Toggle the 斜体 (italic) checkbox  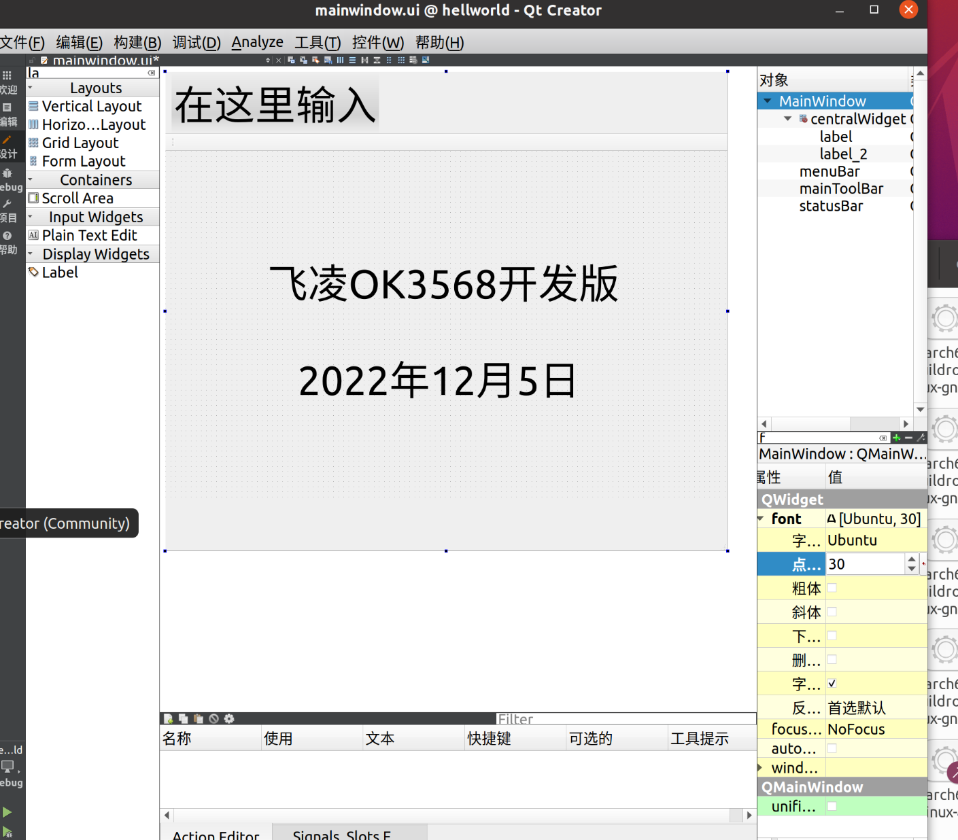pyautogui.click(x=832, y=612)
